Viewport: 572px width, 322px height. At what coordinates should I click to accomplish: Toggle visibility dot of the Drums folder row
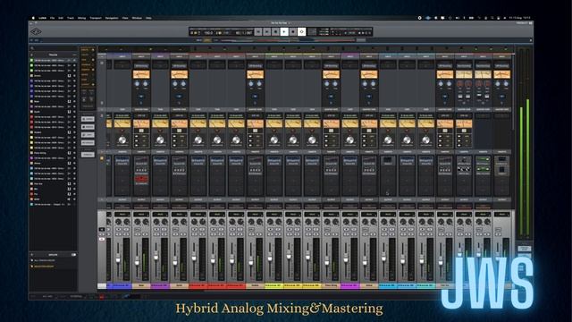click(74, 75)
